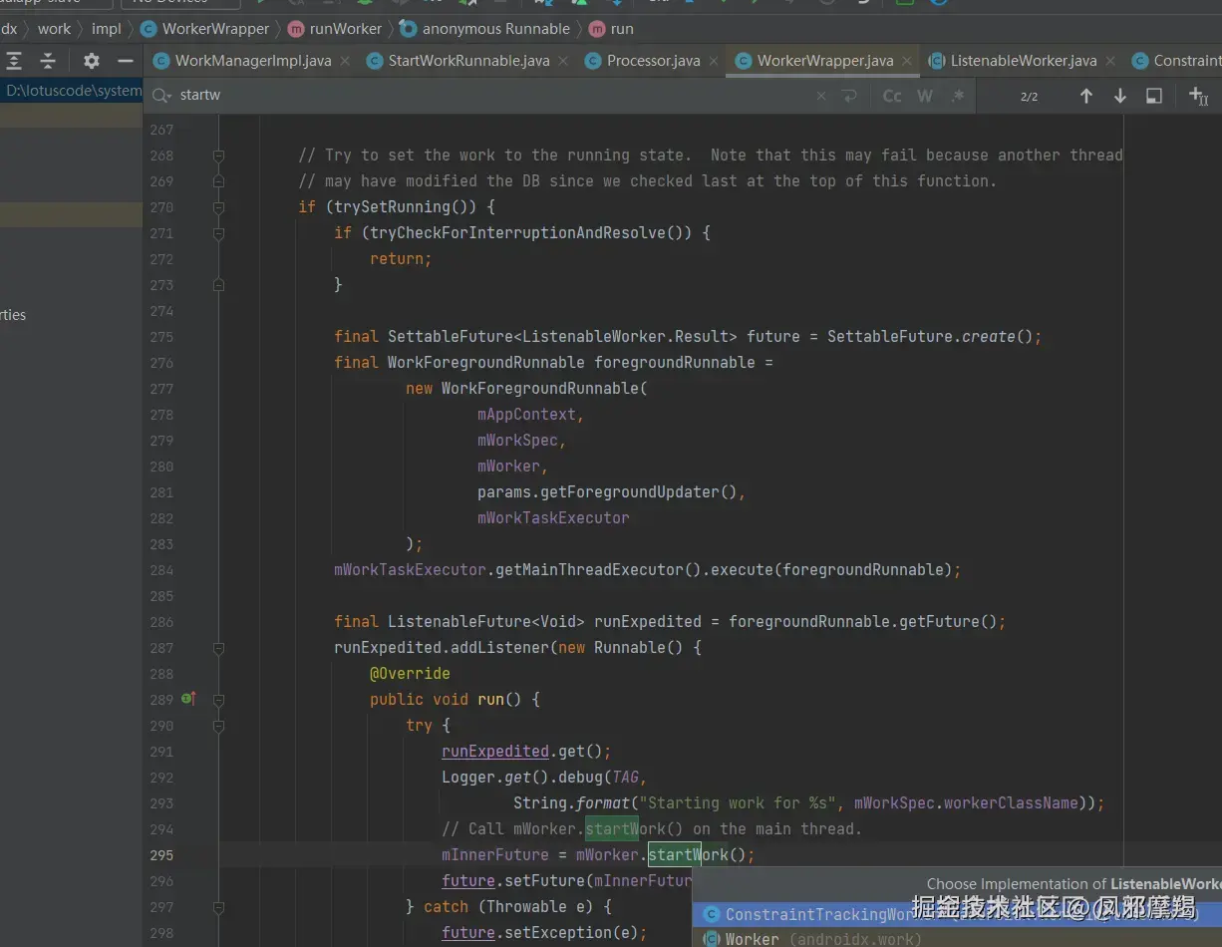The height and width of the screenshot is (947, 1222).
Task: Toggle whole Words (W) search option
Action: point(925,97)
